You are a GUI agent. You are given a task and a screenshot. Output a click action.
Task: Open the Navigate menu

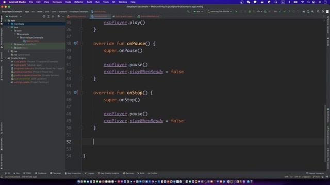coord(57,2)
